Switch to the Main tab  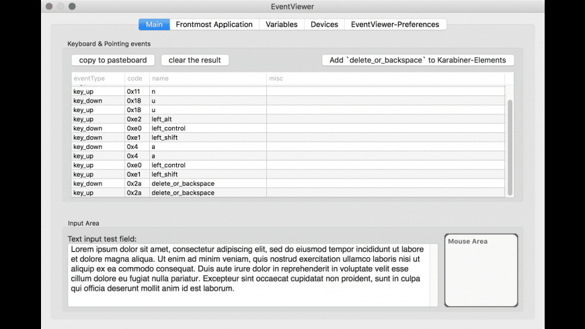point(154,24)
